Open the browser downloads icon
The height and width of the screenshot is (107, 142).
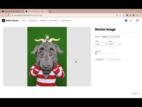pos(130,15)
